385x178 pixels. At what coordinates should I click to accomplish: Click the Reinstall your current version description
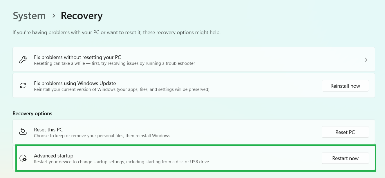coord(122,89)
